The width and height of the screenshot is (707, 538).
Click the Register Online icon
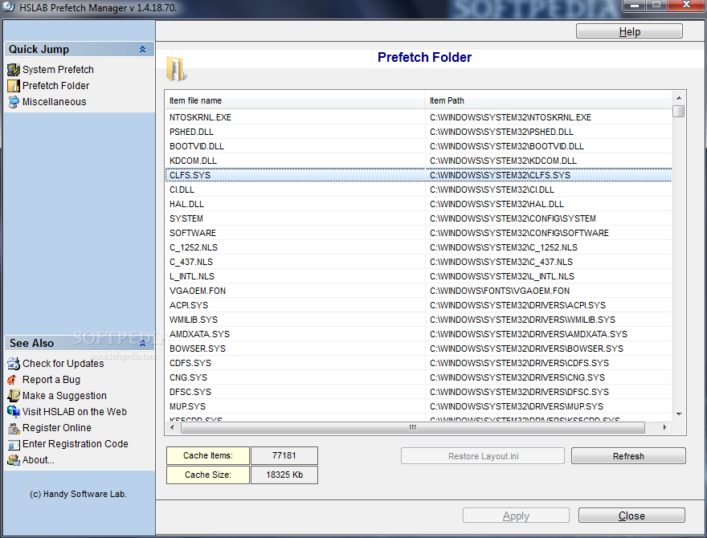[x=14, y=428]
